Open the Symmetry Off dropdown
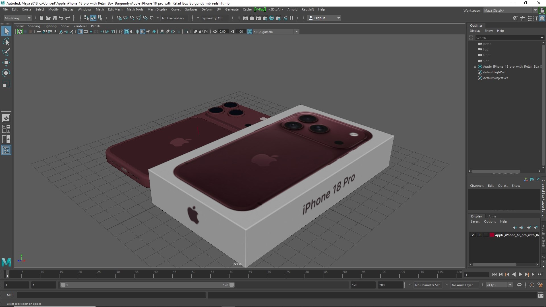 [215, 18]
